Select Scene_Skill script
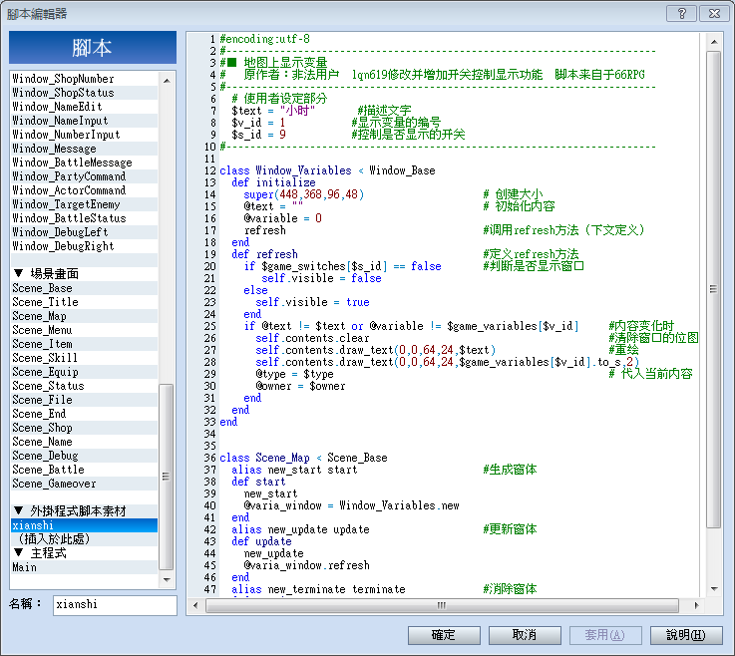Screen dimensions: 735x656 point(85,358)
